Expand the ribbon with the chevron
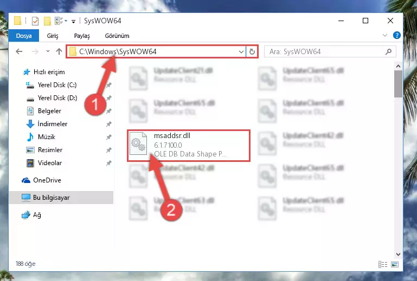 tap(385, 35)
